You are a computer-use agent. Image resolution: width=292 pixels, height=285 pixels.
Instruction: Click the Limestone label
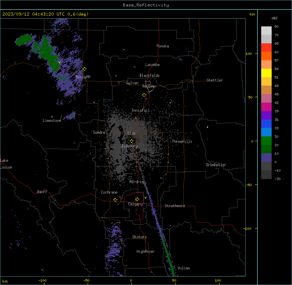point(52,120)
